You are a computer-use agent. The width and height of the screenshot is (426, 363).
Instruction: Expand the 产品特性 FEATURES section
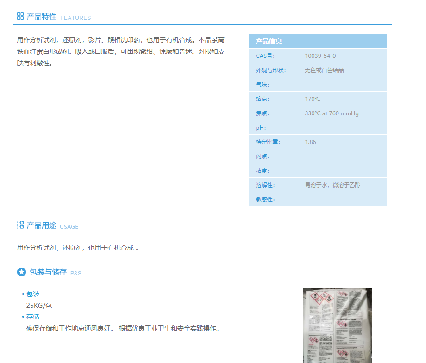41,15
